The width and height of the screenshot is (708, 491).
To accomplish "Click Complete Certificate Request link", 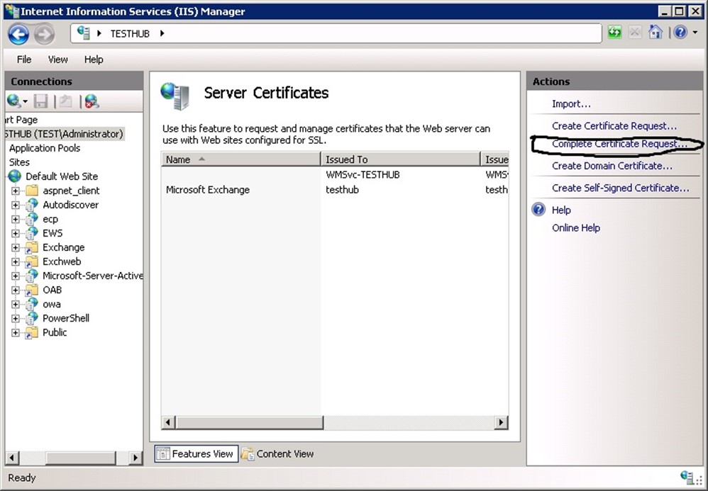I will pyautogui.click(x=619, y=144).
